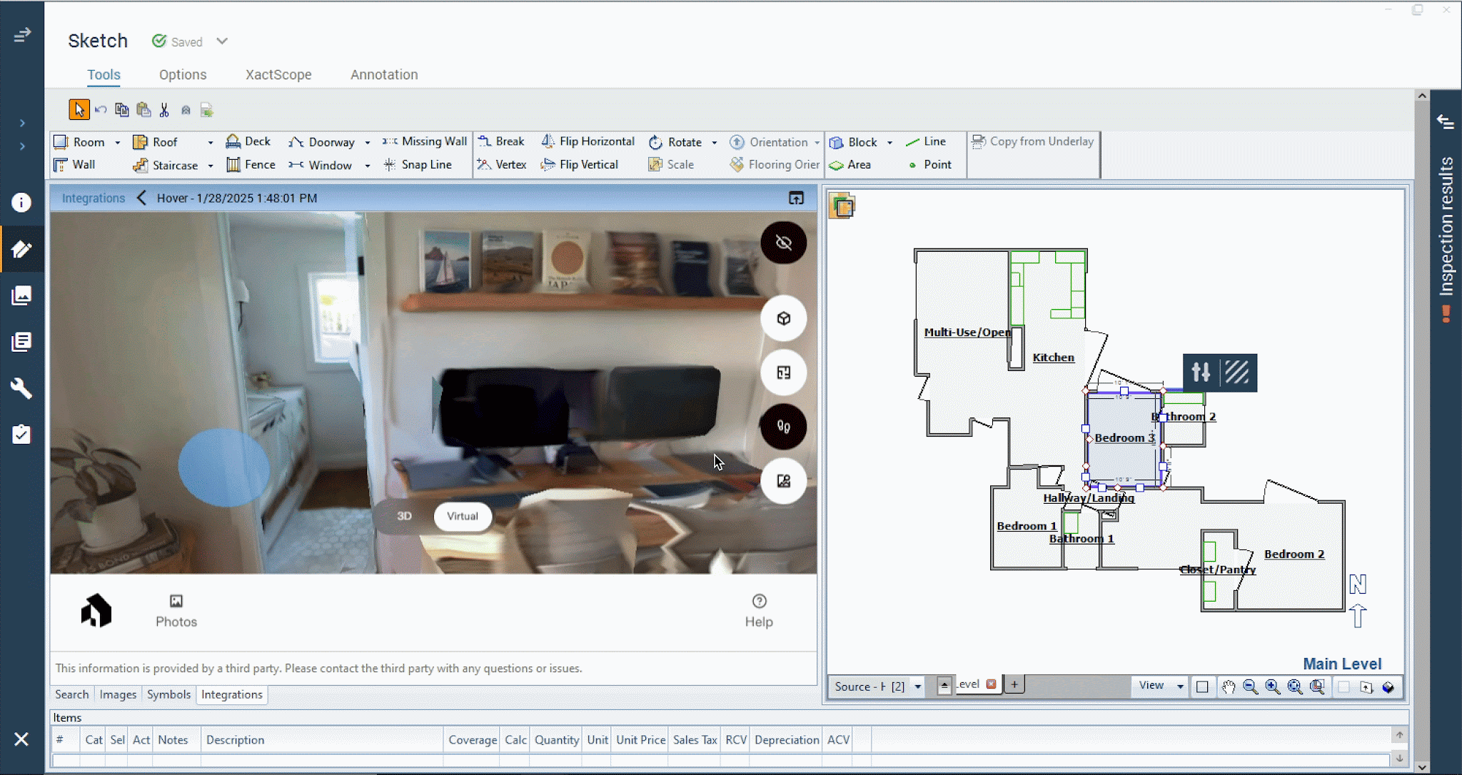Expand the Window tool dropdown arrow
The width and height of the screenshot is (1462, 775).
coord(368,166)
